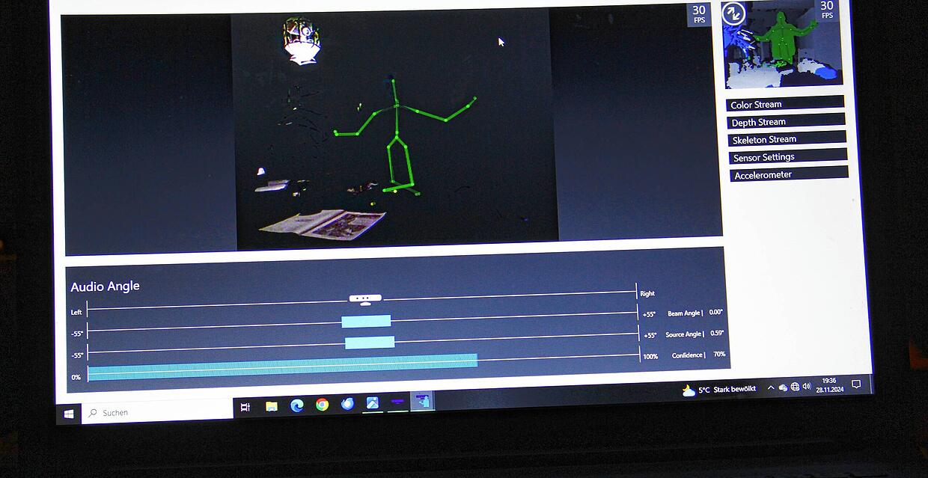This screenshot has height=478, width=928.
Task: Select the Skeleton Stream button
Action: click(x=787, y=138)
